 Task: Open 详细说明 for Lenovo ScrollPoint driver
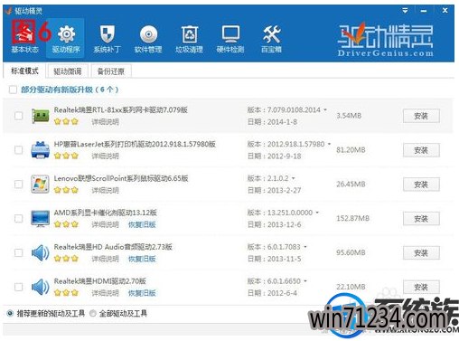click(105, 190)
